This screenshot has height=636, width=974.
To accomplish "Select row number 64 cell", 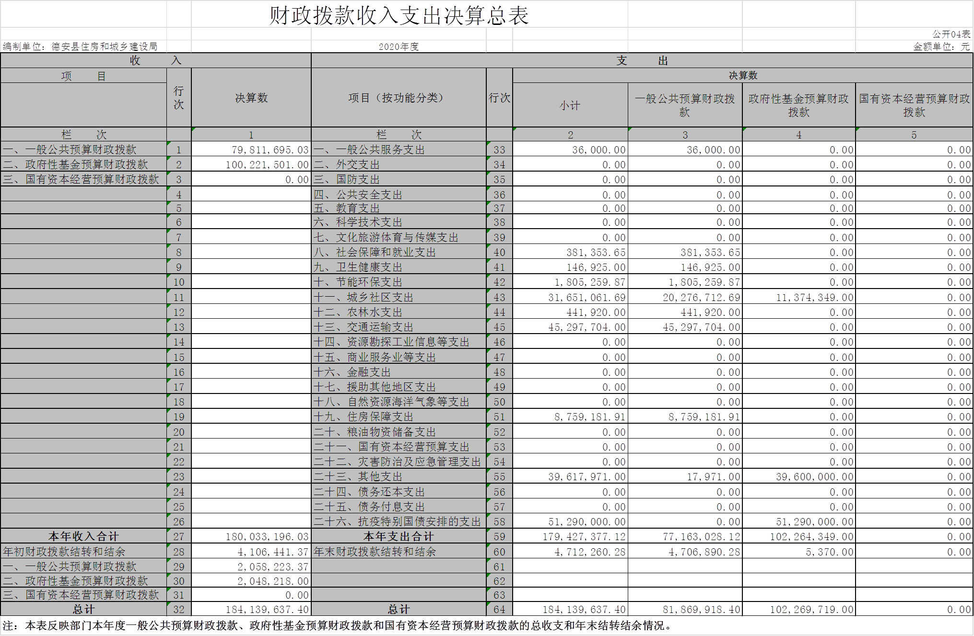I will coord(499,609).
